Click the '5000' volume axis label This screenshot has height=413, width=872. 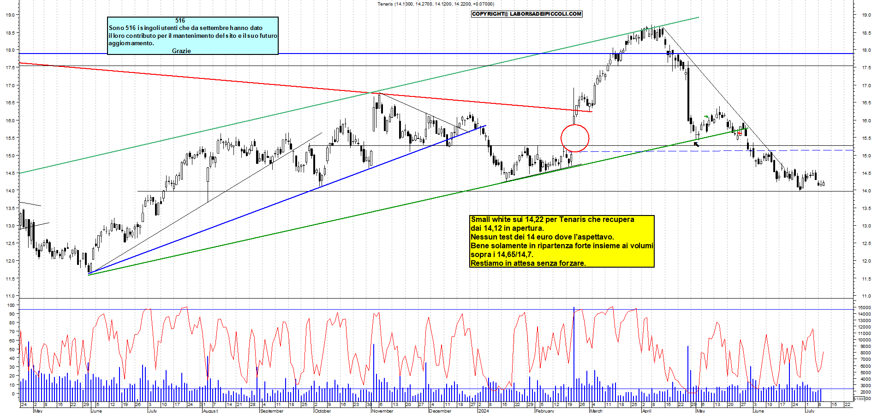coord(866,372)
